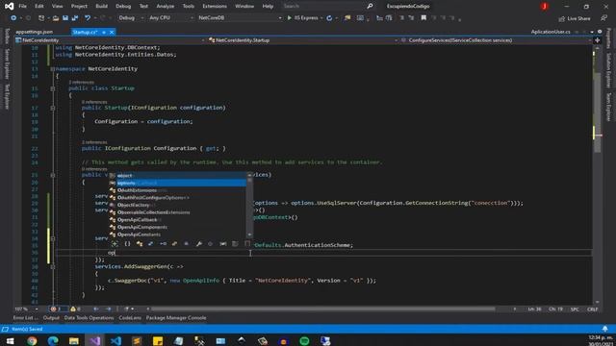The width and height of the screenshot is (616, 346).
Task: Start debugging with IIS Express play button
Action: (x=290, y=18)
